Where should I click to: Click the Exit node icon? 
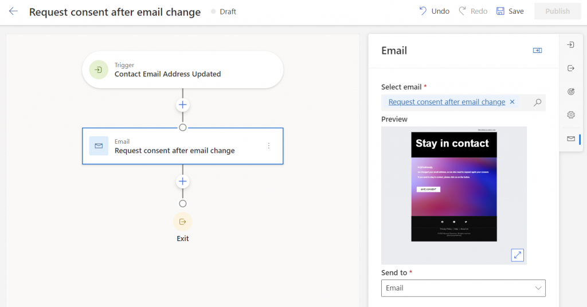coord(183,222)
